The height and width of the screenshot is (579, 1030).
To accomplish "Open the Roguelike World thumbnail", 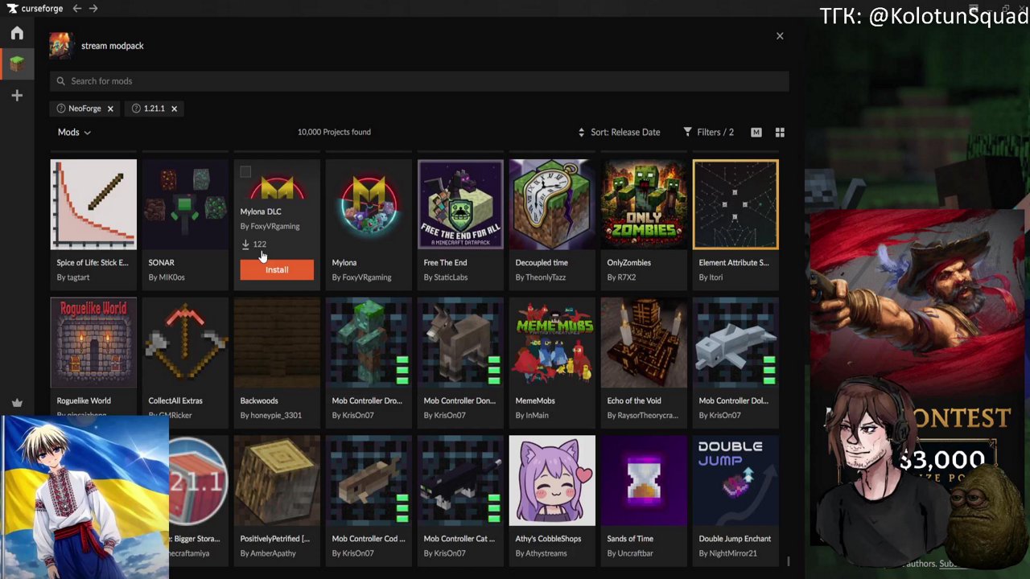I will [x=93, y=343].
